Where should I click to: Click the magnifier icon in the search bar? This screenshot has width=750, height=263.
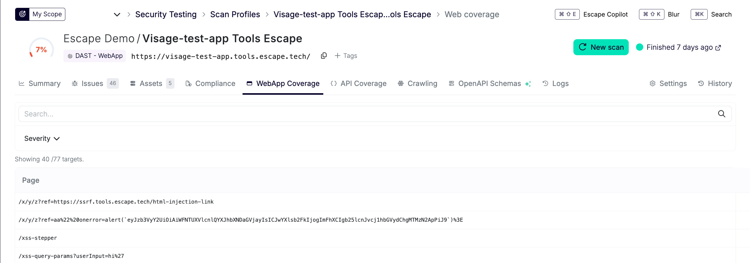[x=722, y=114]
